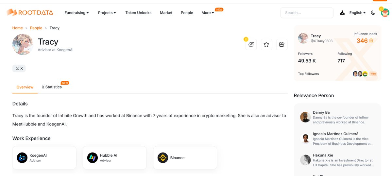Open the +101 top followers badge
The height and width of the screenshot is (176, 392).
(x=373, y=74)
